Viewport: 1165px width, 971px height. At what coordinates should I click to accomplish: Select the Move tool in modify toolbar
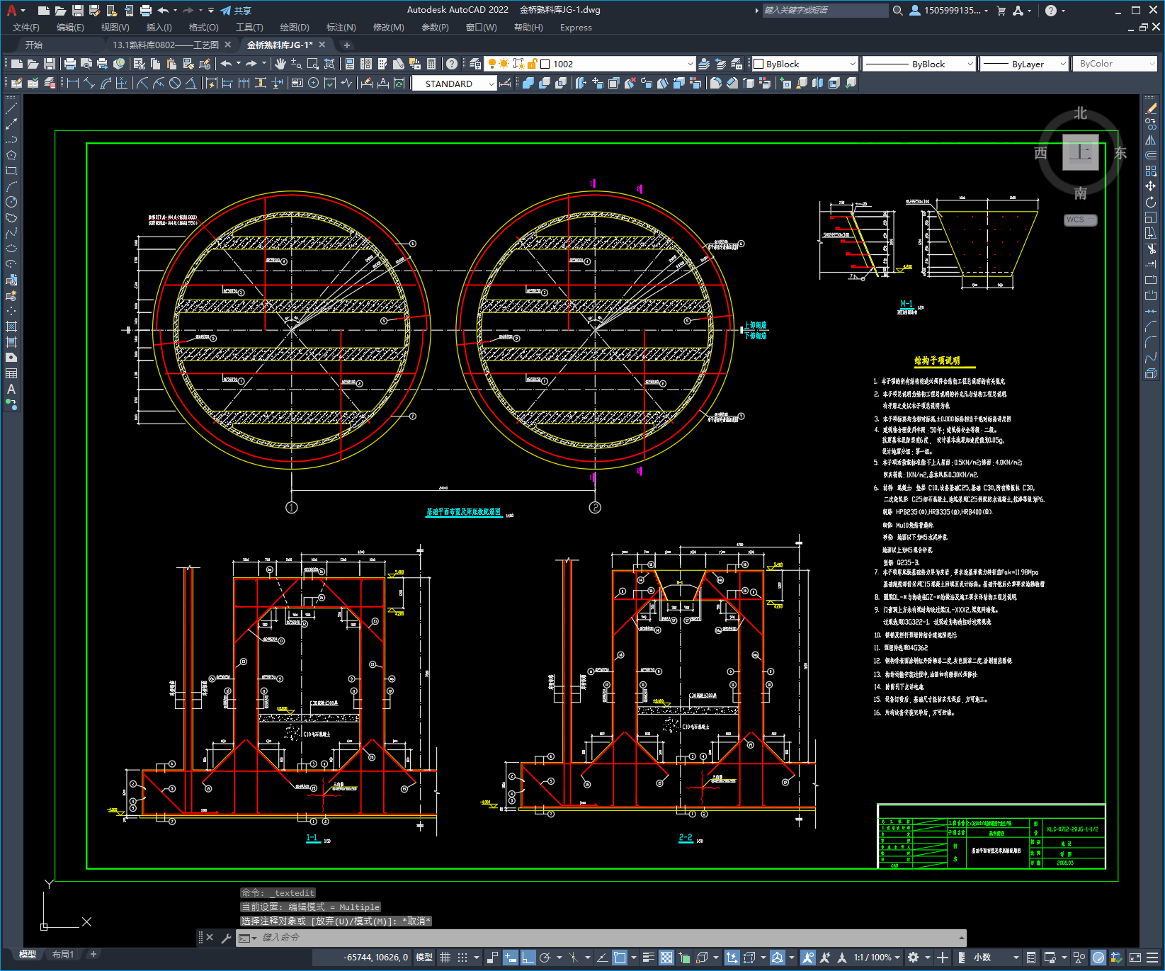[x=1151, y=186]
